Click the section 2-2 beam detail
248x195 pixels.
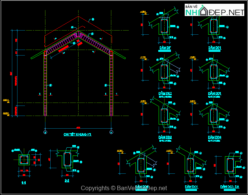tap(67, 160)
